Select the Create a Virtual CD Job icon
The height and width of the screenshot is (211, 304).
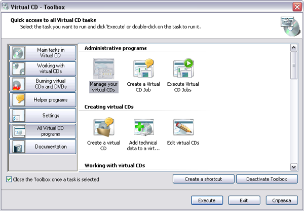[143, 68]
